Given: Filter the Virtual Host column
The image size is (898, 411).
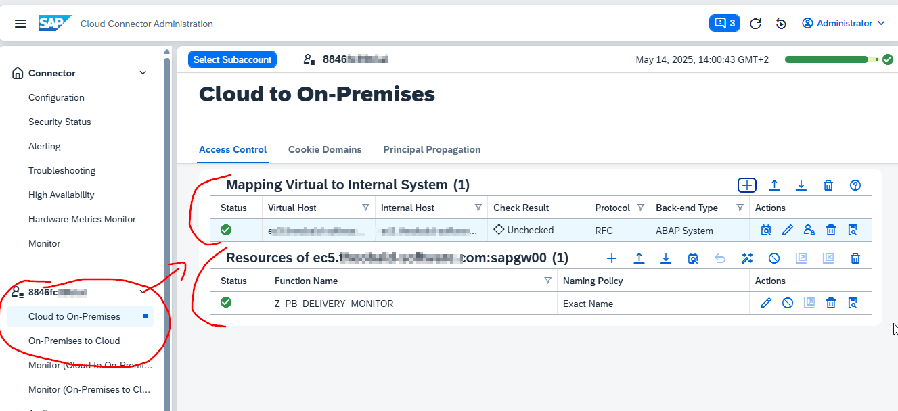Looking at the screenshot, I should [x=366, y=208].
